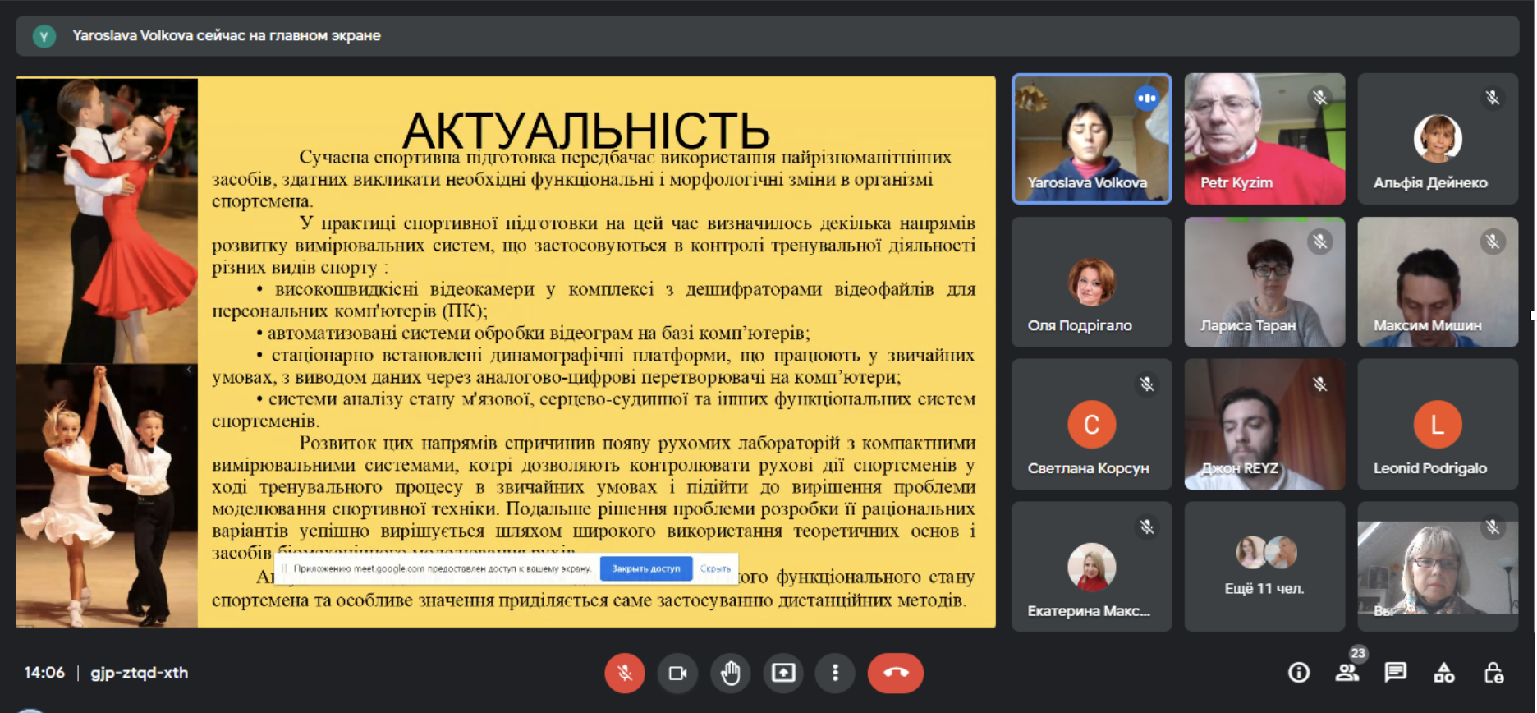Click the orange C avatar of Светлана Корсун

1092,425
